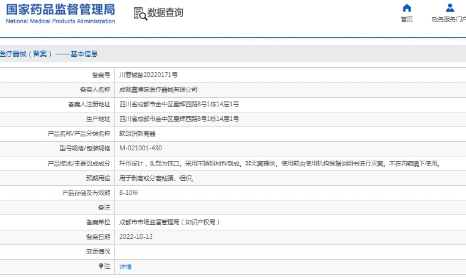Click the 备案日期 label

tap(98, 236)
